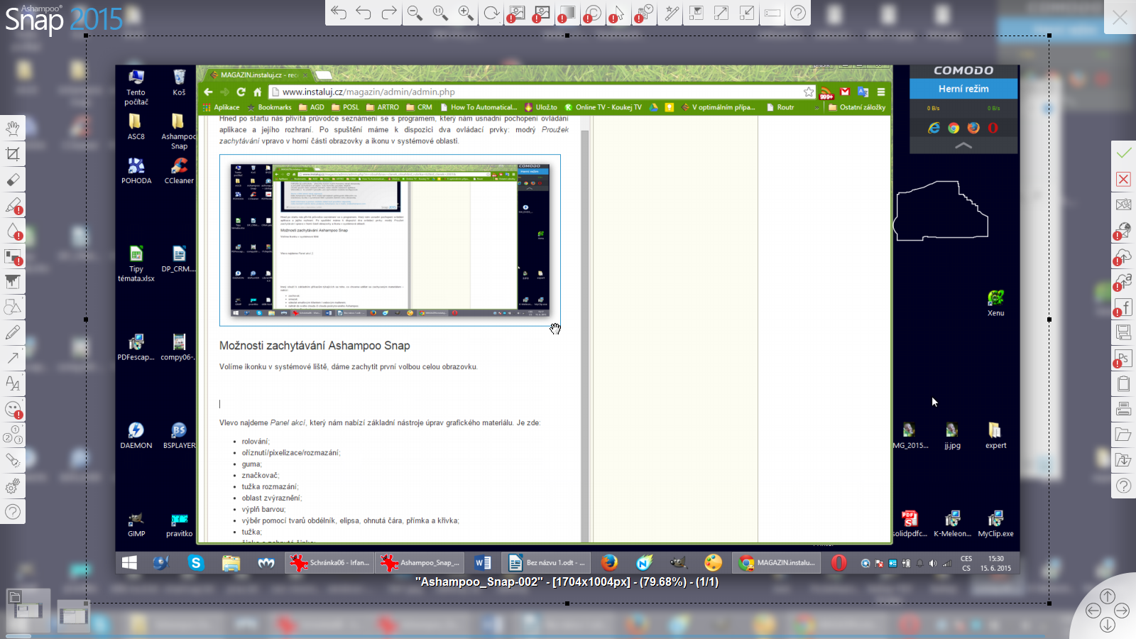Open the text tool options
This screenshot has width=1136, height=639.
(x=13, y=384)
